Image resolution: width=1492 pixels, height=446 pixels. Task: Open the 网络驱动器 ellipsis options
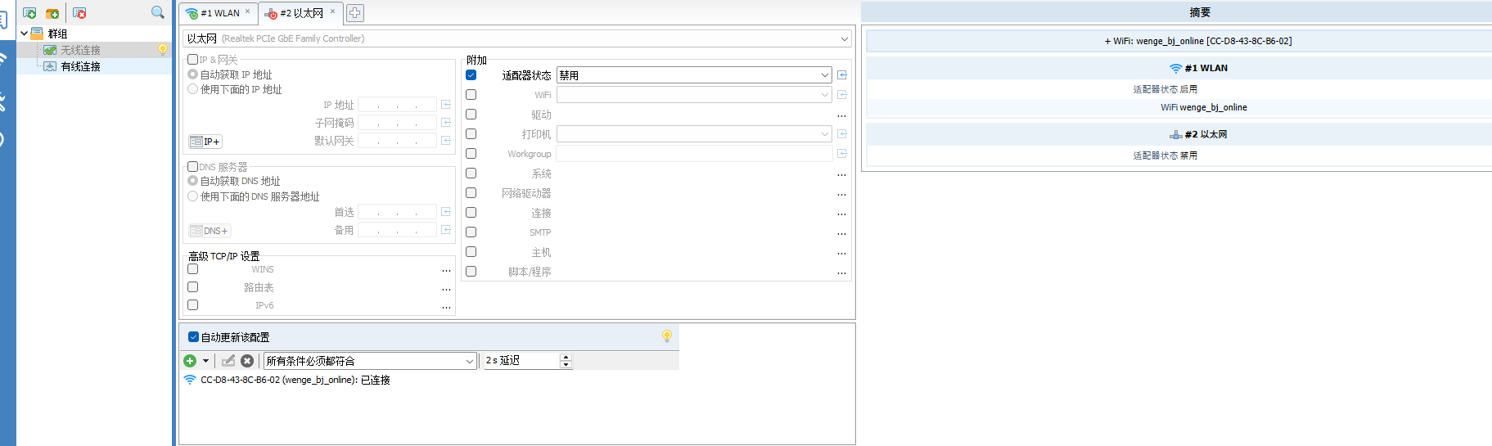(841, 194)
